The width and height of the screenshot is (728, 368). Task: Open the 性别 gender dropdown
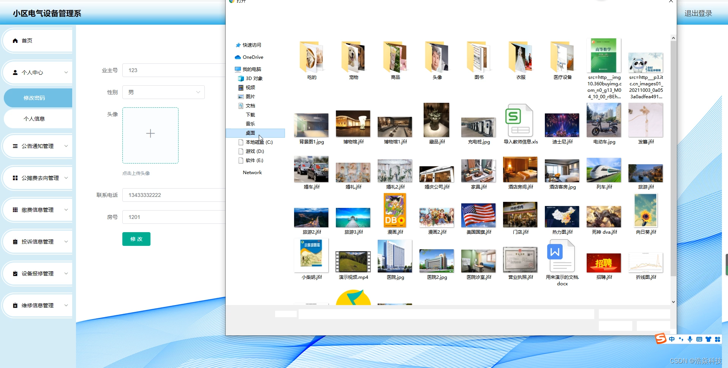coord(163,92)
